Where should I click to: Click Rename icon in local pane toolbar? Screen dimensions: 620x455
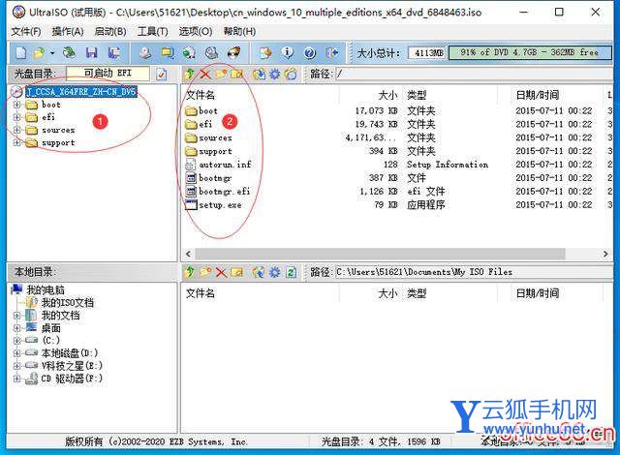(x=236, y=272)
